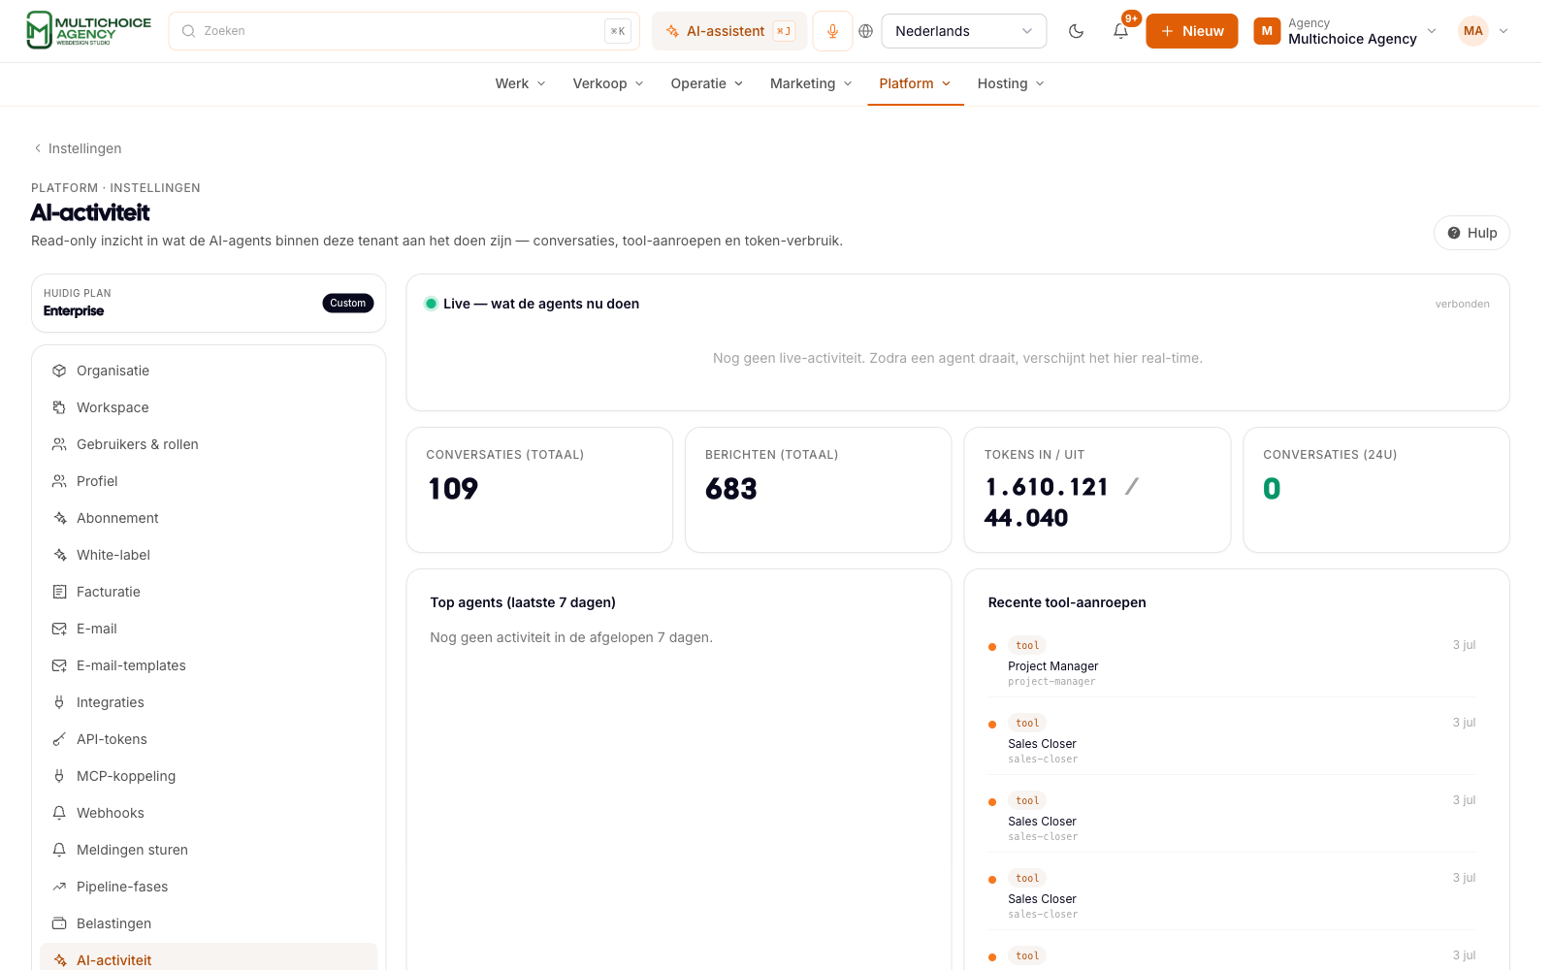The height and width of the screenshot is (970, 1552).
Task: Expand the Hosting menu
Action: [1011, 83]
